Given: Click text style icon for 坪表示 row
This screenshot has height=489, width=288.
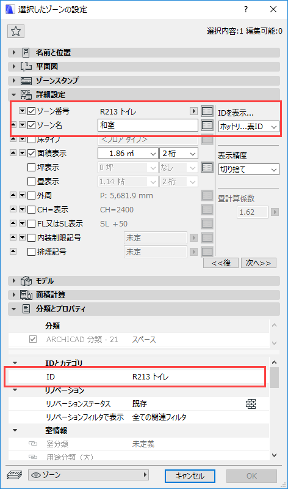Looking at the screenshot, I should (207, 168).
